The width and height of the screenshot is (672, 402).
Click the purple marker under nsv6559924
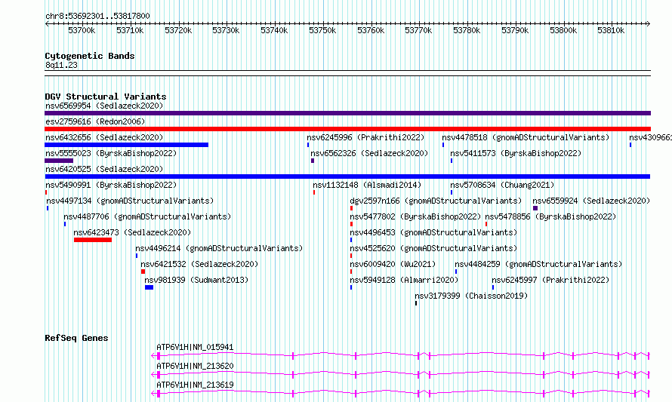[535, 208]
